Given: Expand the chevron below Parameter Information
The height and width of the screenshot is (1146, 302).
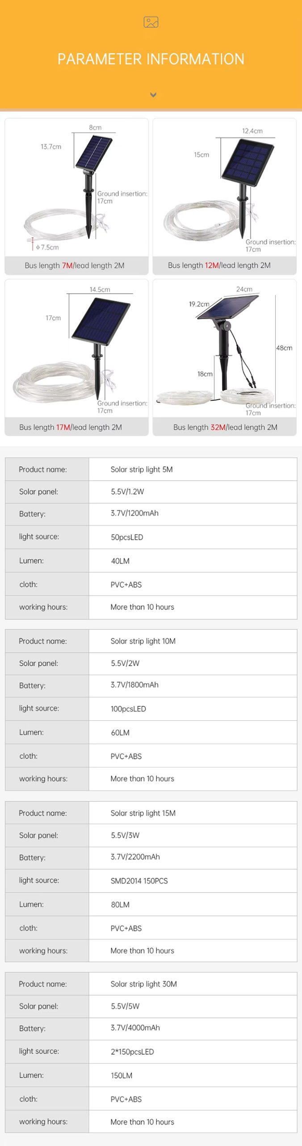Looking at the screenshot, I should pyautogui.click(x=153, y=95).
